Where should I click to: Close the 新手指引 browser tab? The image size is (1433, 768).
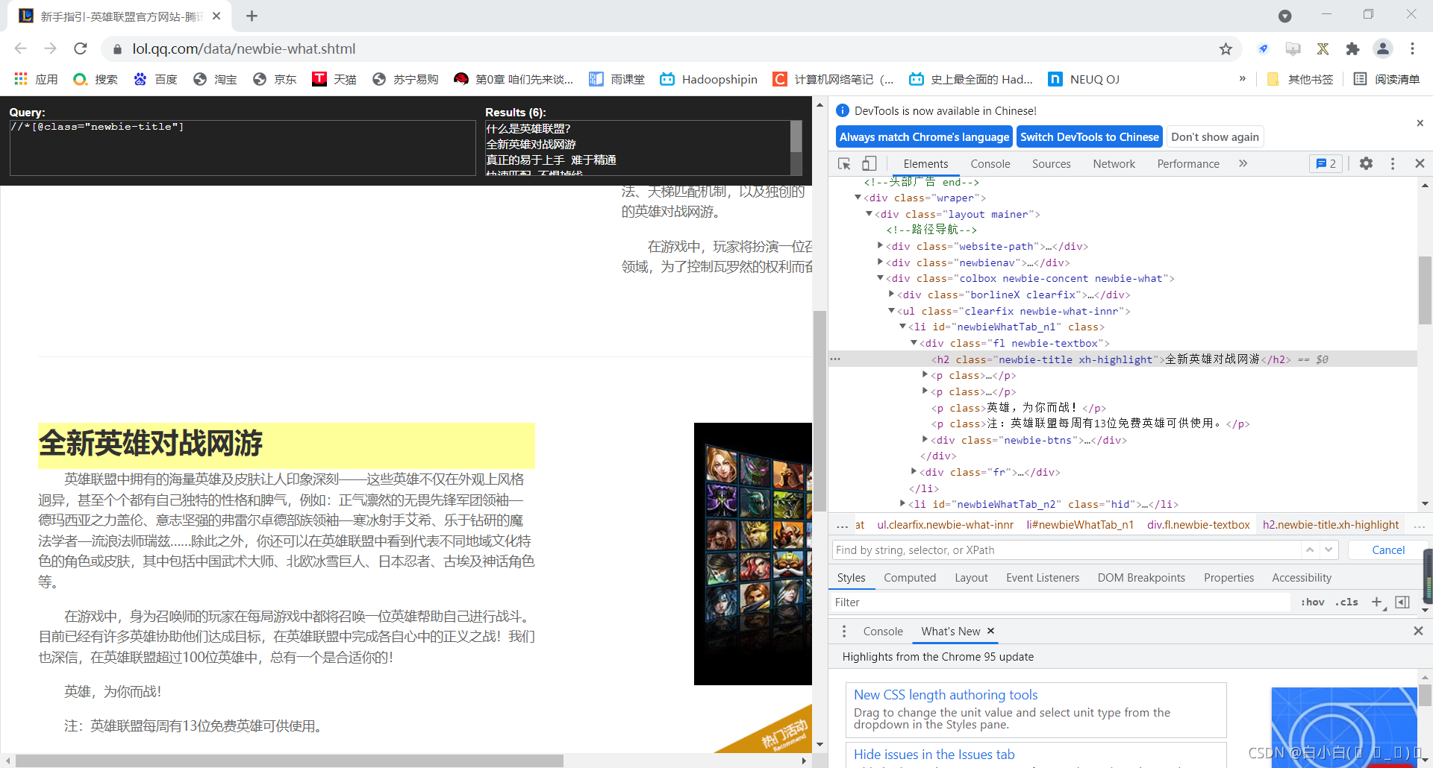pos(216,16)
